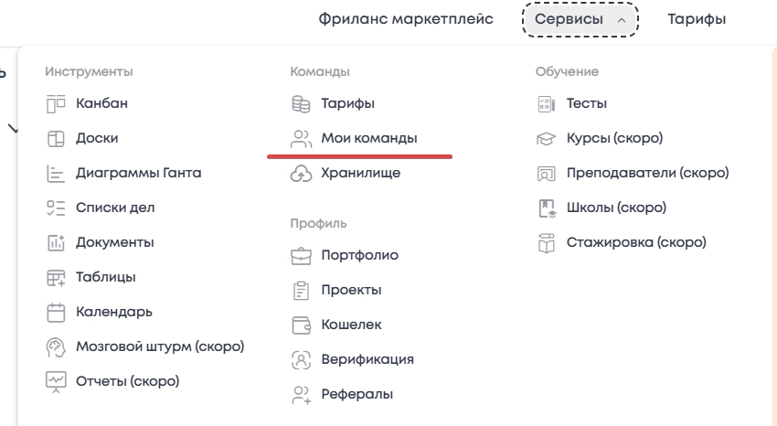The image size is (777, 426).
Task: Click the verification face-scan icon
Action: (302, 359)
